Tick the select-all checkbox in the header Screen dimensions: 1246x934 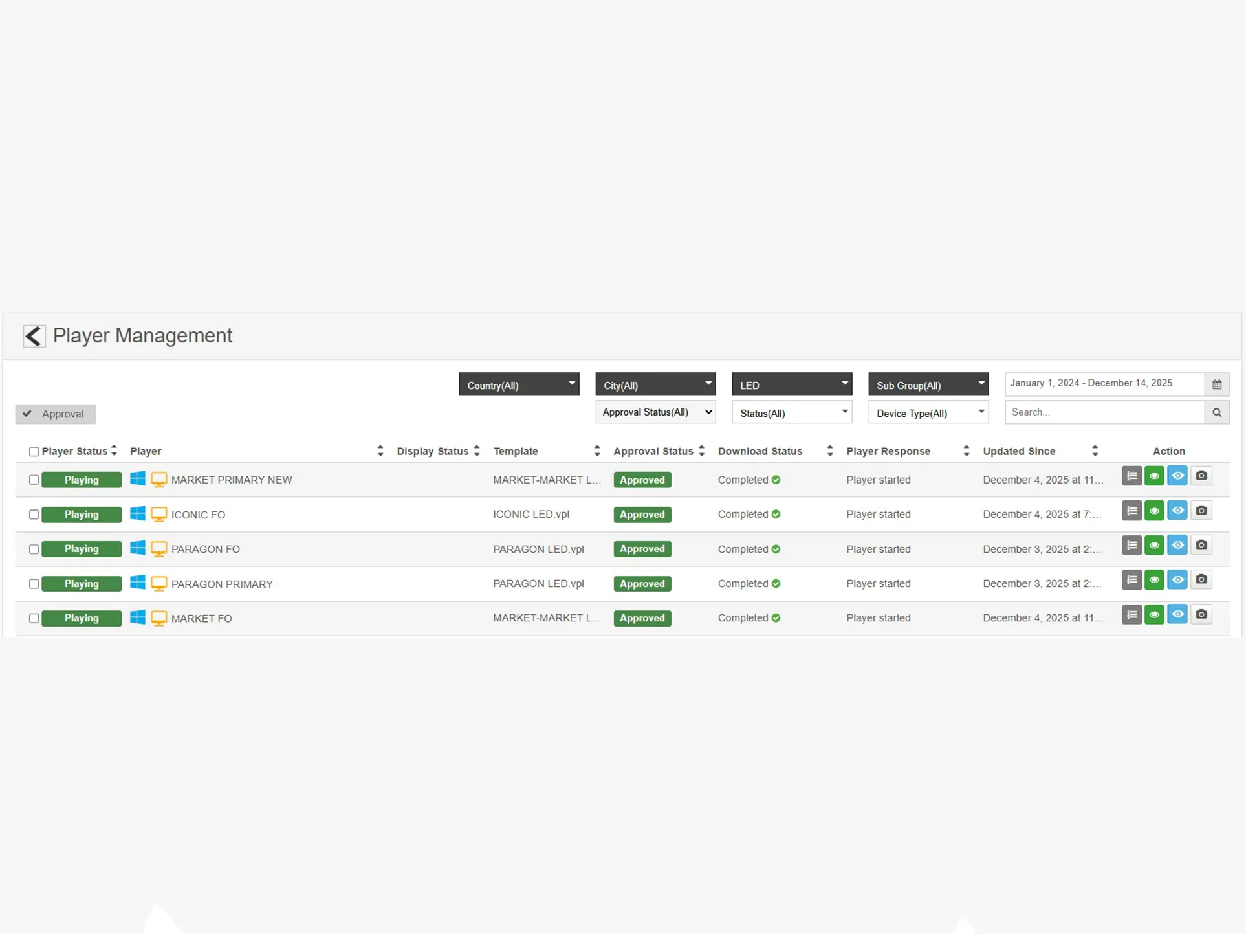click(34, 452)
